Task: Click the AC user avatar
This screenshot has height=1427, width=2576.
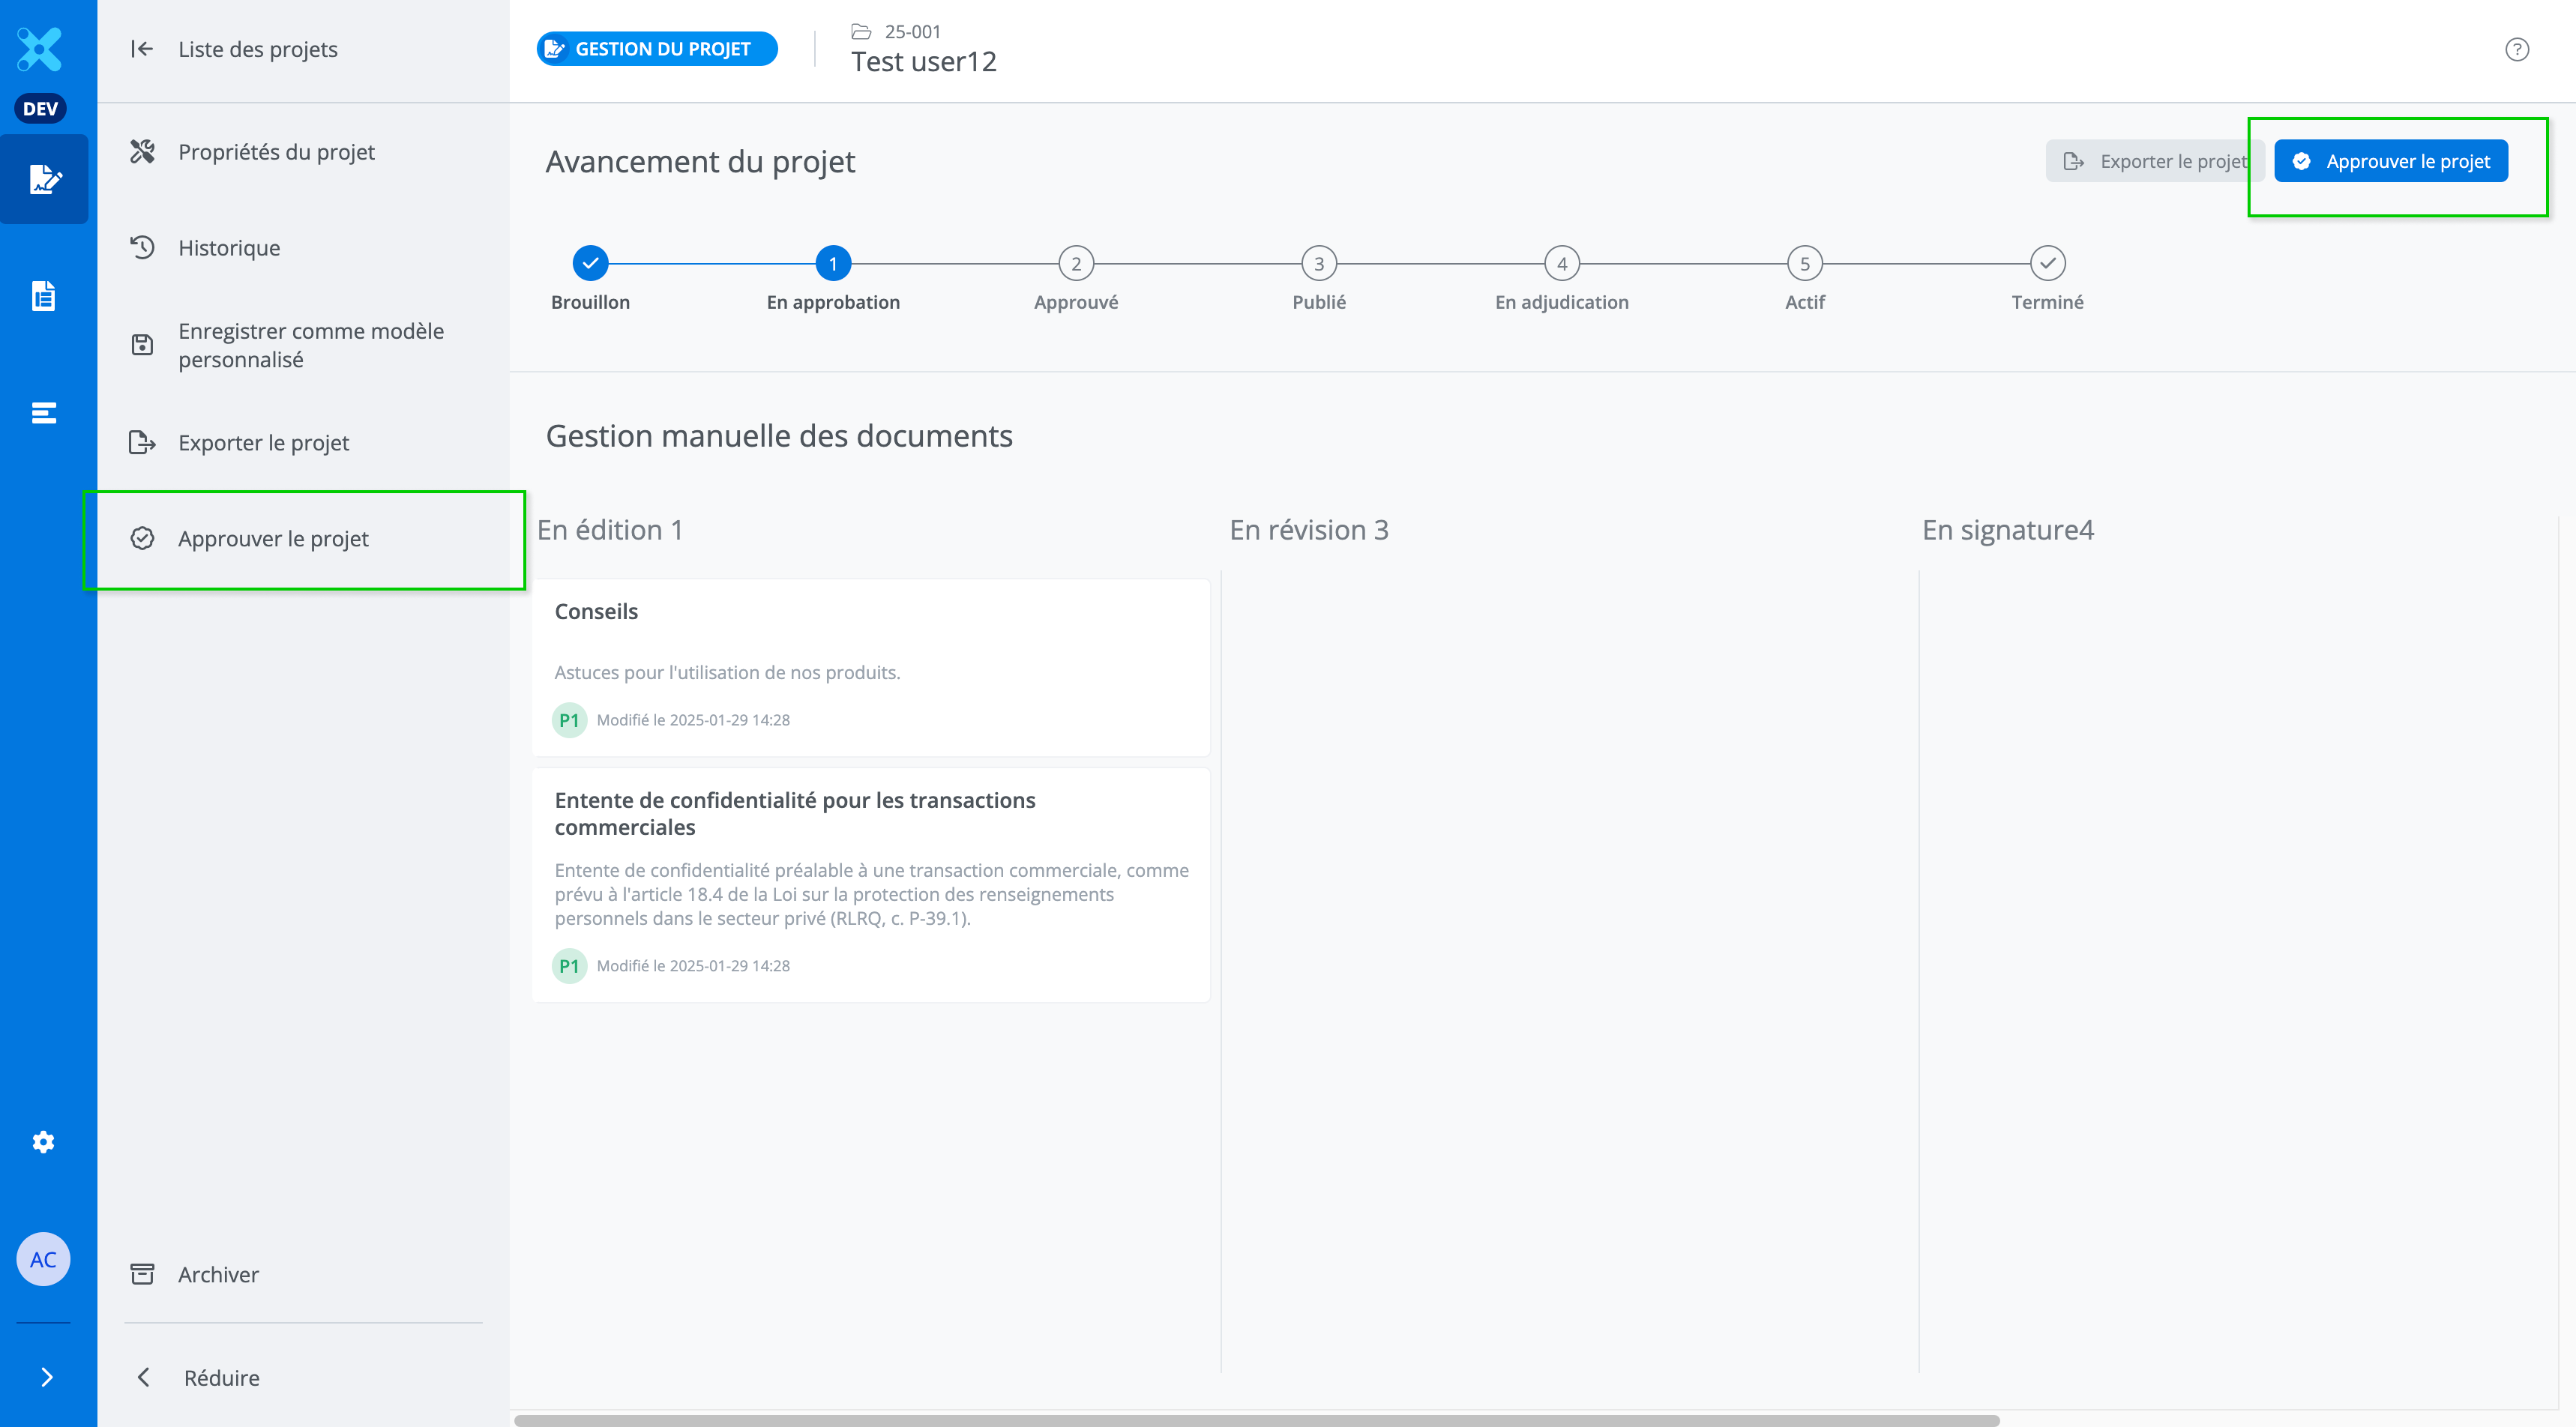Action: point(43,1259)
